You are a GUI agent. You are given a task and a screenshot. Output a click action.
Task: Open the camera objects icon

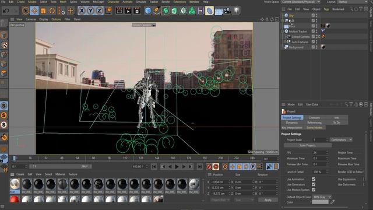[x=227, y=10]
